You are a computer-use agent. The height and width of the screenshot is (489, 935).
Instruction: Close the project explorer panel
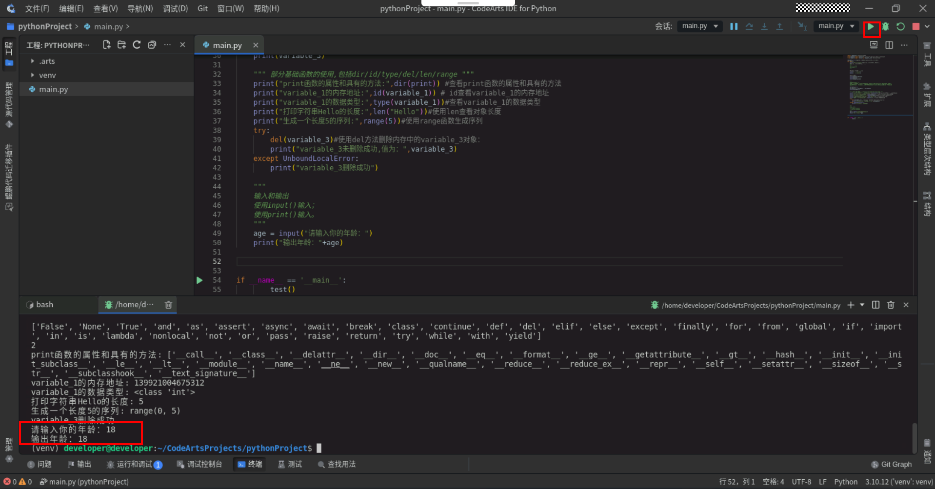coord(182,45)
